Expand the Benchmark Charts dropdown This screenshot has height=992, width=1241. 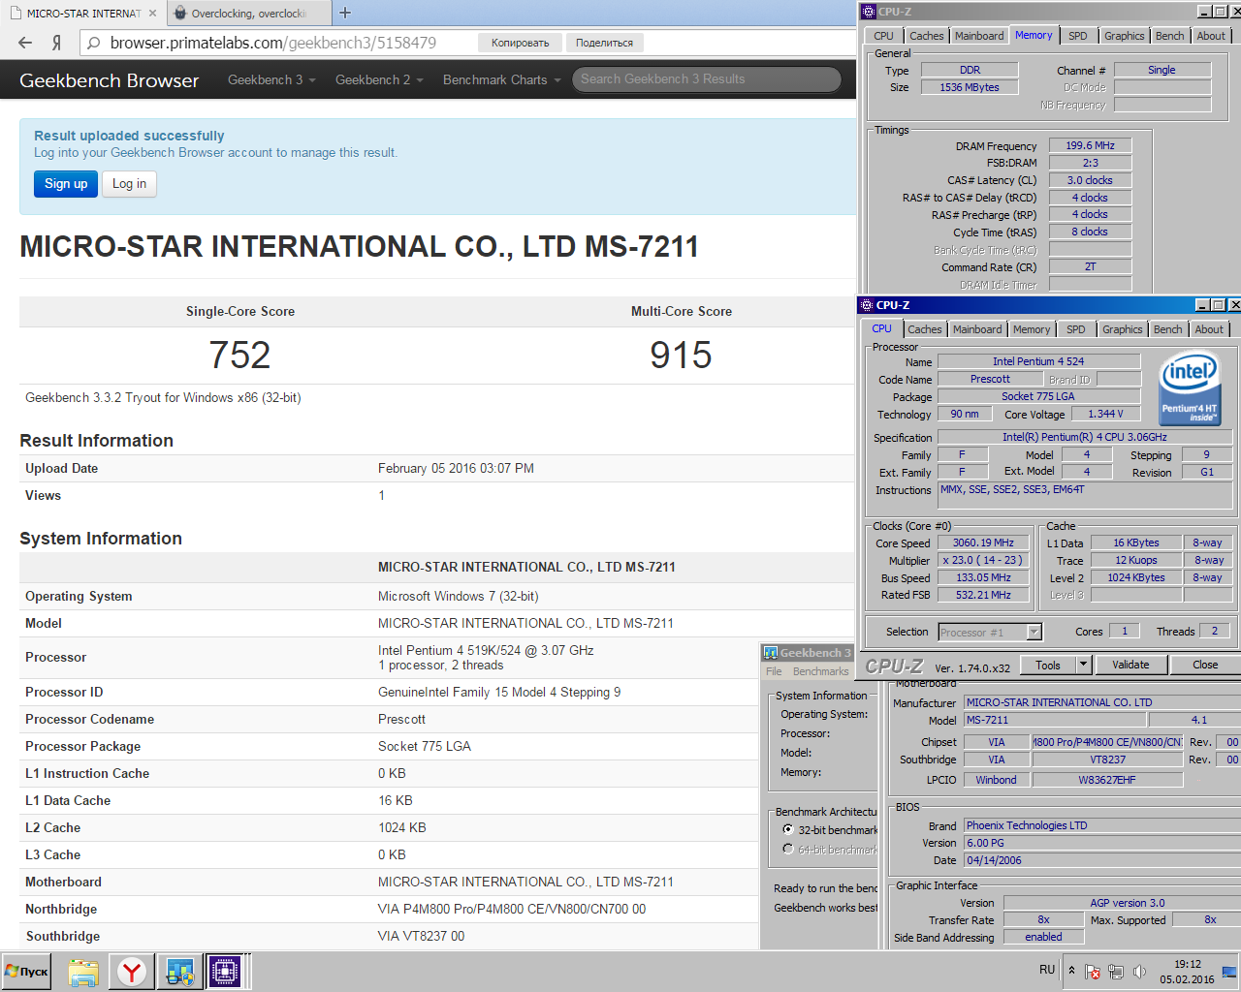pyautogui.click(x=502, y=79)
